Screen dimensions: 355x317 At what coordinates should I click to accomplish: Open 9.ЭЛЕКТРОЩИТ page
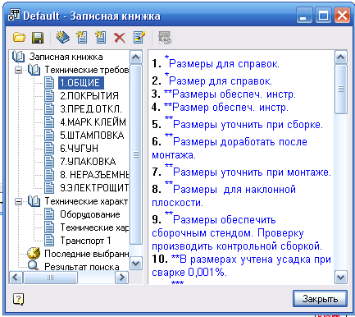pyautogui.click(x=94, y=187)
